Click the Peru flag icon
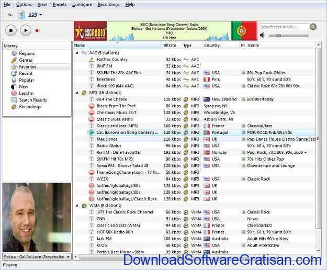This screenshot has height=270, width=327. (207, 80)
